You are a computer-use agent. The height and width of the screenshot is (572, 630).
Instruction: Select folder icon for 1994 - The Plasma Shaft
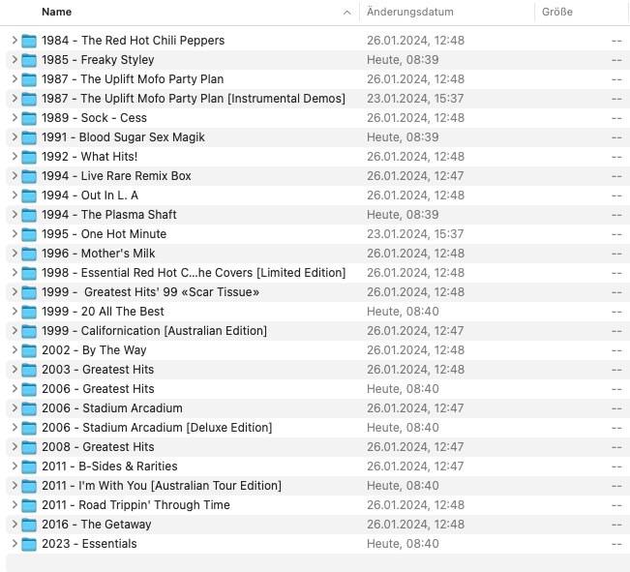point(28,215)
